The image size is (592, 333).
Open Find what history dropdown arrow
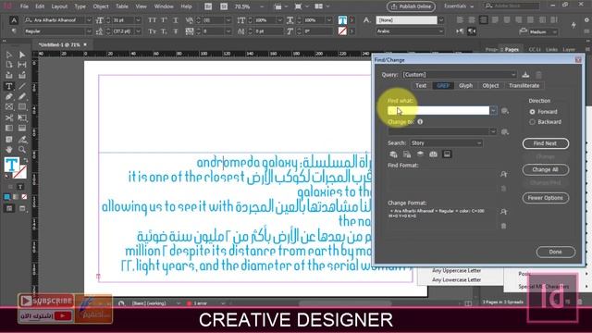point(493,111)
